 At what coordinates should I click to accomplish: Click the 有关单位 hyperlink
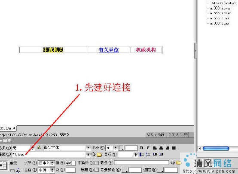click(109, 50)
